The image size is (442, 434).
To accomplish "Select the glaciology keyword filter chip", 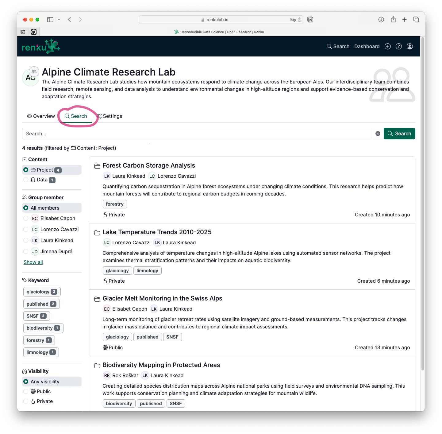I will click(x=42, y=292).
